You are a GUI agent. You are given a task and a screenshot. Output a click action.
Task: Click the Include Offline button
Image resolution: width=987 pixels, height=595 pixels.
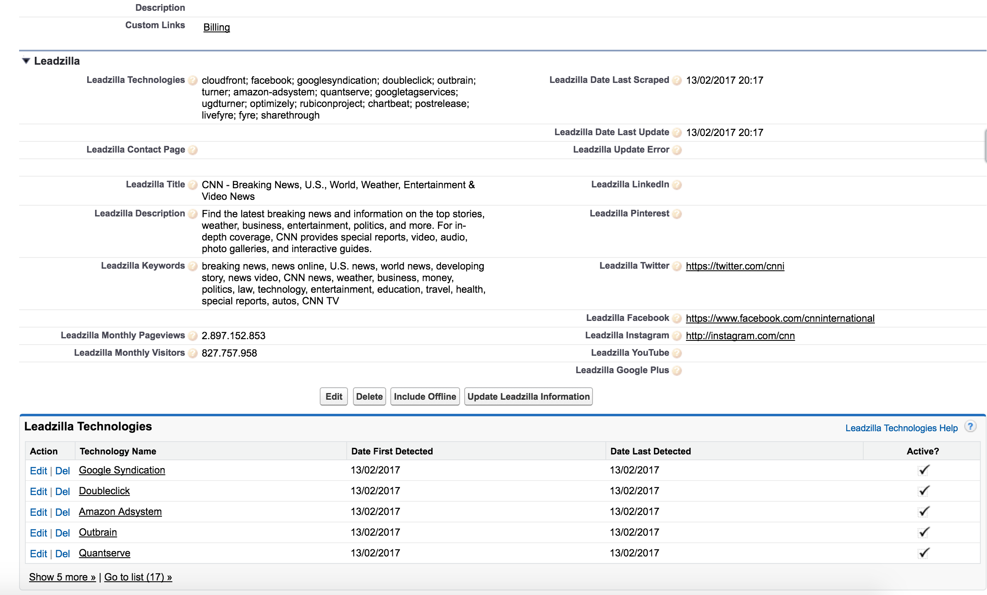(x=425, y=396)
